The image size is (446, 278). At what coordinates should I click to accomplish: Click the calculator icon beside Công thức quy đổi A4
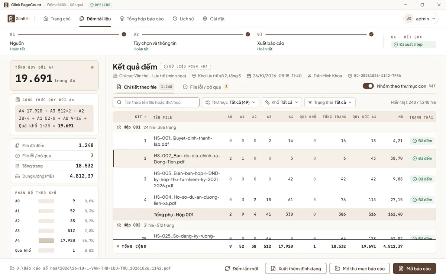click(x=17, y=100)
